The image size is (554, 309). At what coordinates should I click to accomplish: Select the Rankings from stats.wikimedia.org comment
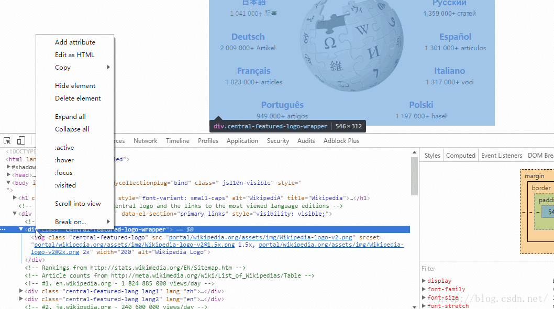pyautogui.click(x=135, y=268)
